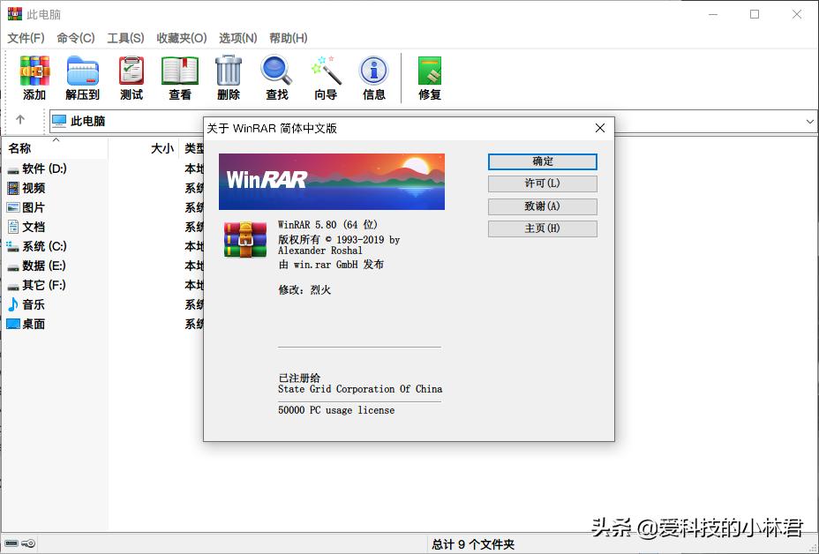Open the address bar dropdown arrow
The image size is (819, 554).
(809, 120)
